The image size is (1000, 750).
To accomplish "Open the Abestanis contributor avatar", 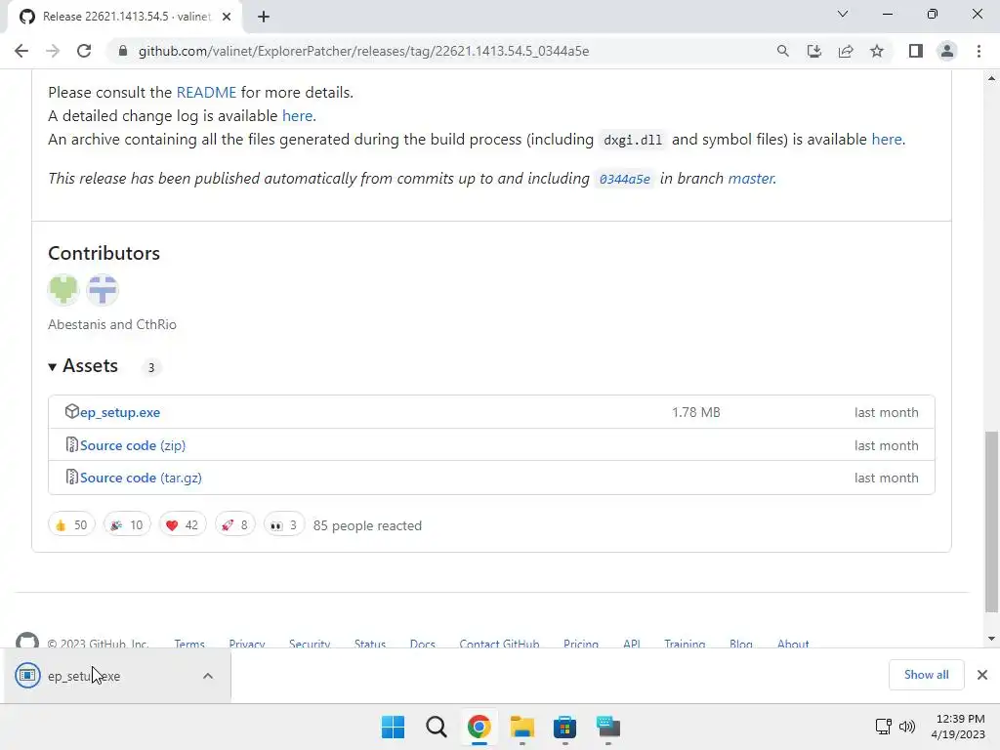I will point(63,289).
